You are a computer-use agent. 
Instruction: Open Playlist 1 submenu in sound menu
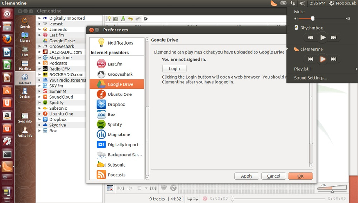(x=322, y=69)
